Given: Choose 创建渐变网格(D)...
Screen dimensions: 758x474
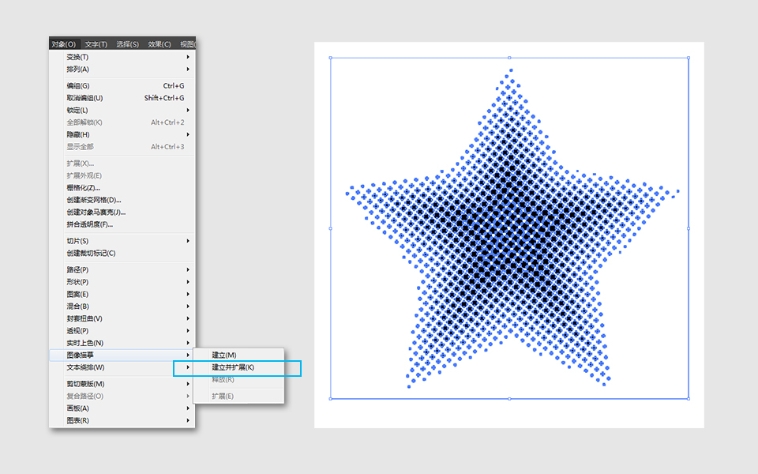Looking at the screenshot, I should 94,200.
